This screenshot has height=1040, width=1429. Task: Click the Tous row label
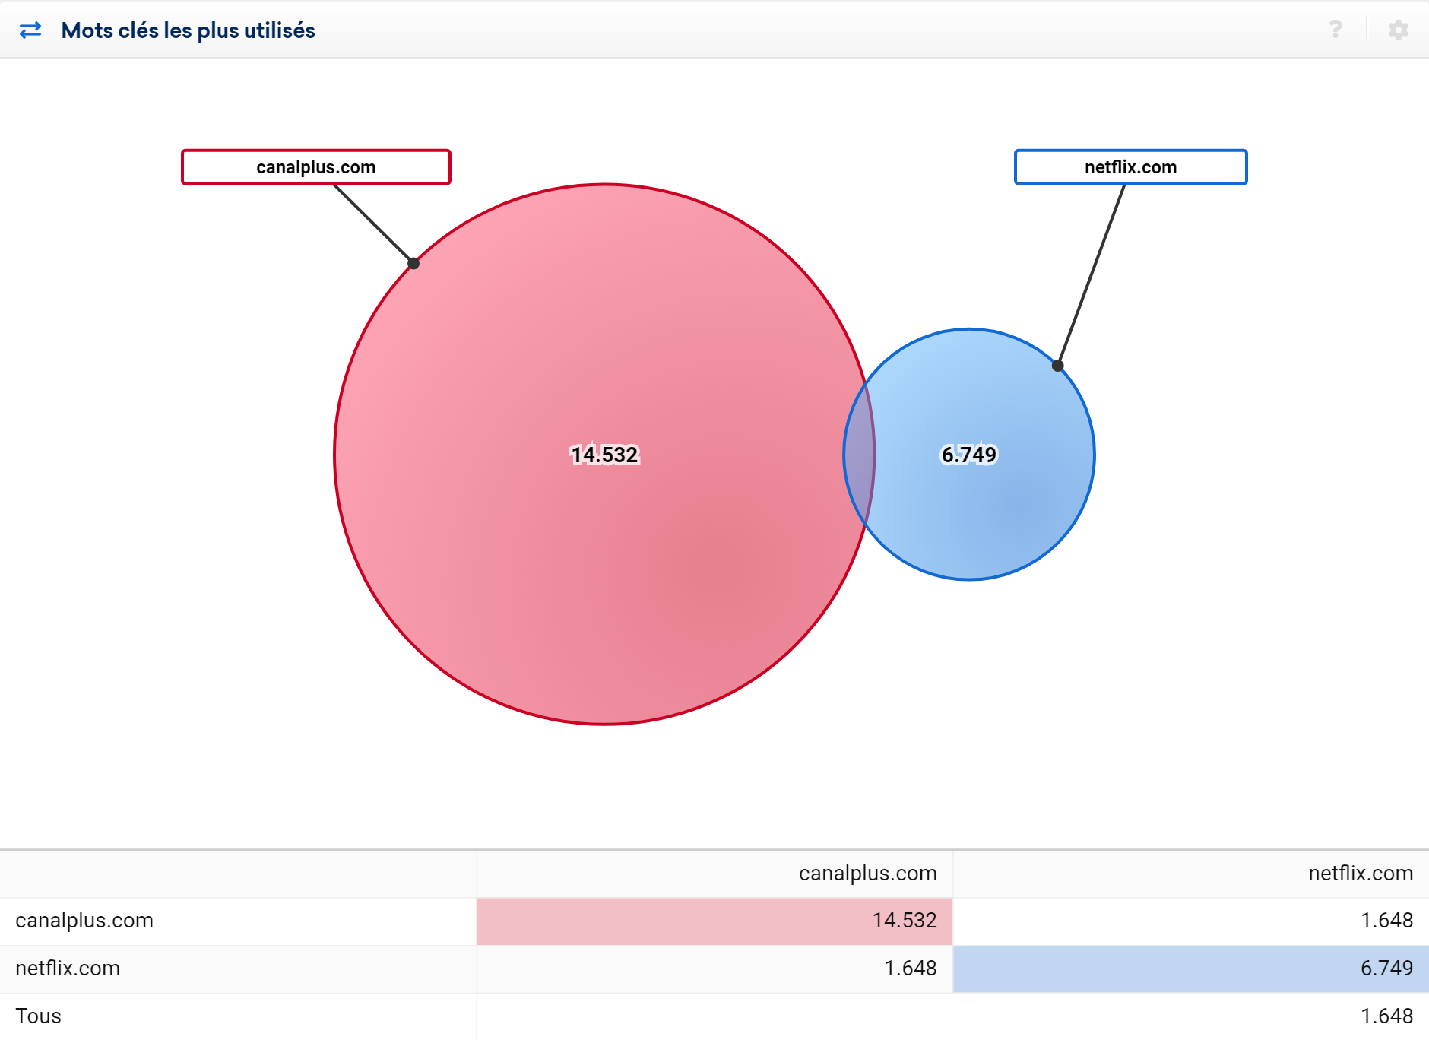tap(38, 1016)
